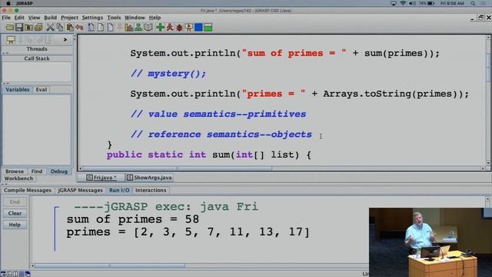Screen dimensions: 492x277
Task: Open Compile Messages tab
Action: 28,190
